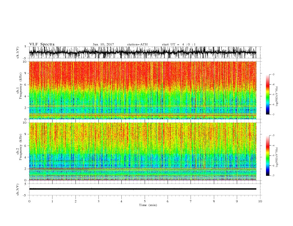Click the ch.2 PSD color scale bar

[x=267, y=155]
